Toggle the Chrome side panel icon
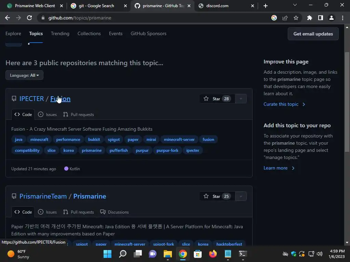This screenshot has width=350, height=262. click(320, 18)
